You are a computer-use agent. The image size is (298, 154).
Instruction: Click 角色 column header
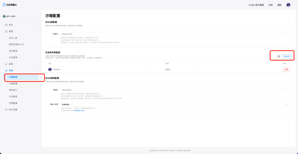coord(167,63)
